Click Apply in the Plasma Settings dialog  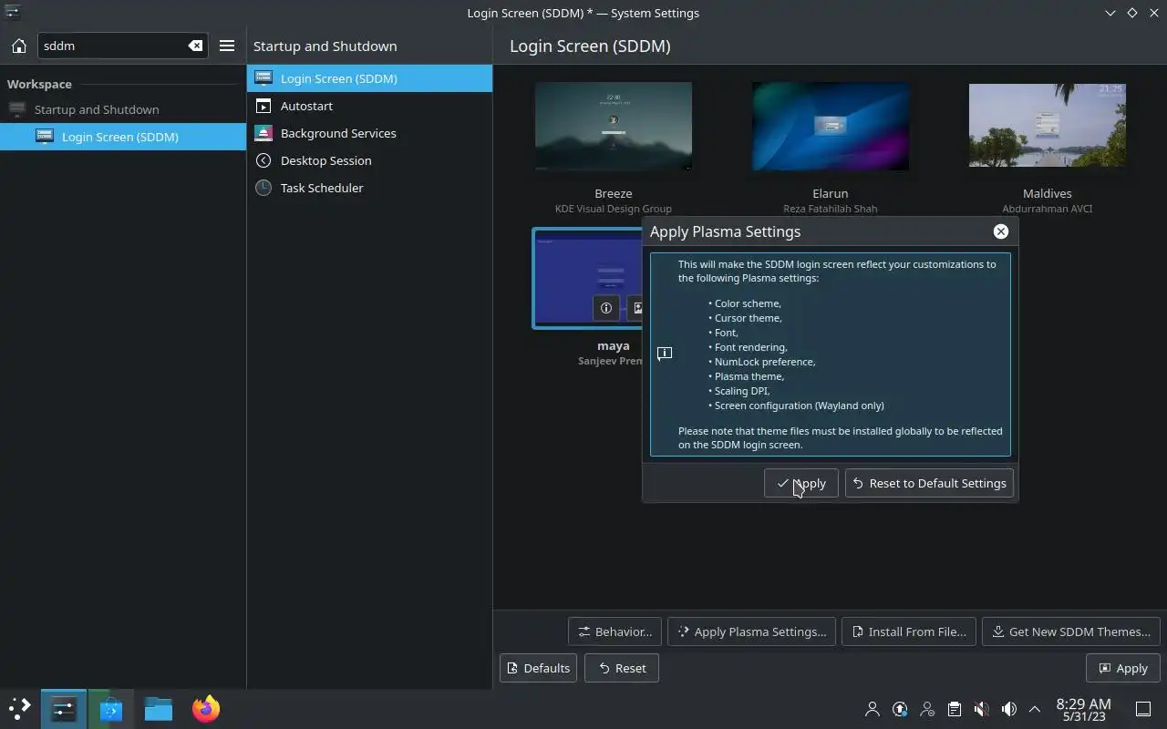pyautogui.click(x=801, y=483)
